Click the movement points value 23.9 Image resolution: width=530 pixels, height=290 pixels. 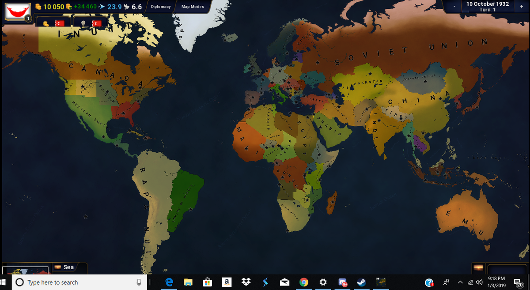[114, 7]
